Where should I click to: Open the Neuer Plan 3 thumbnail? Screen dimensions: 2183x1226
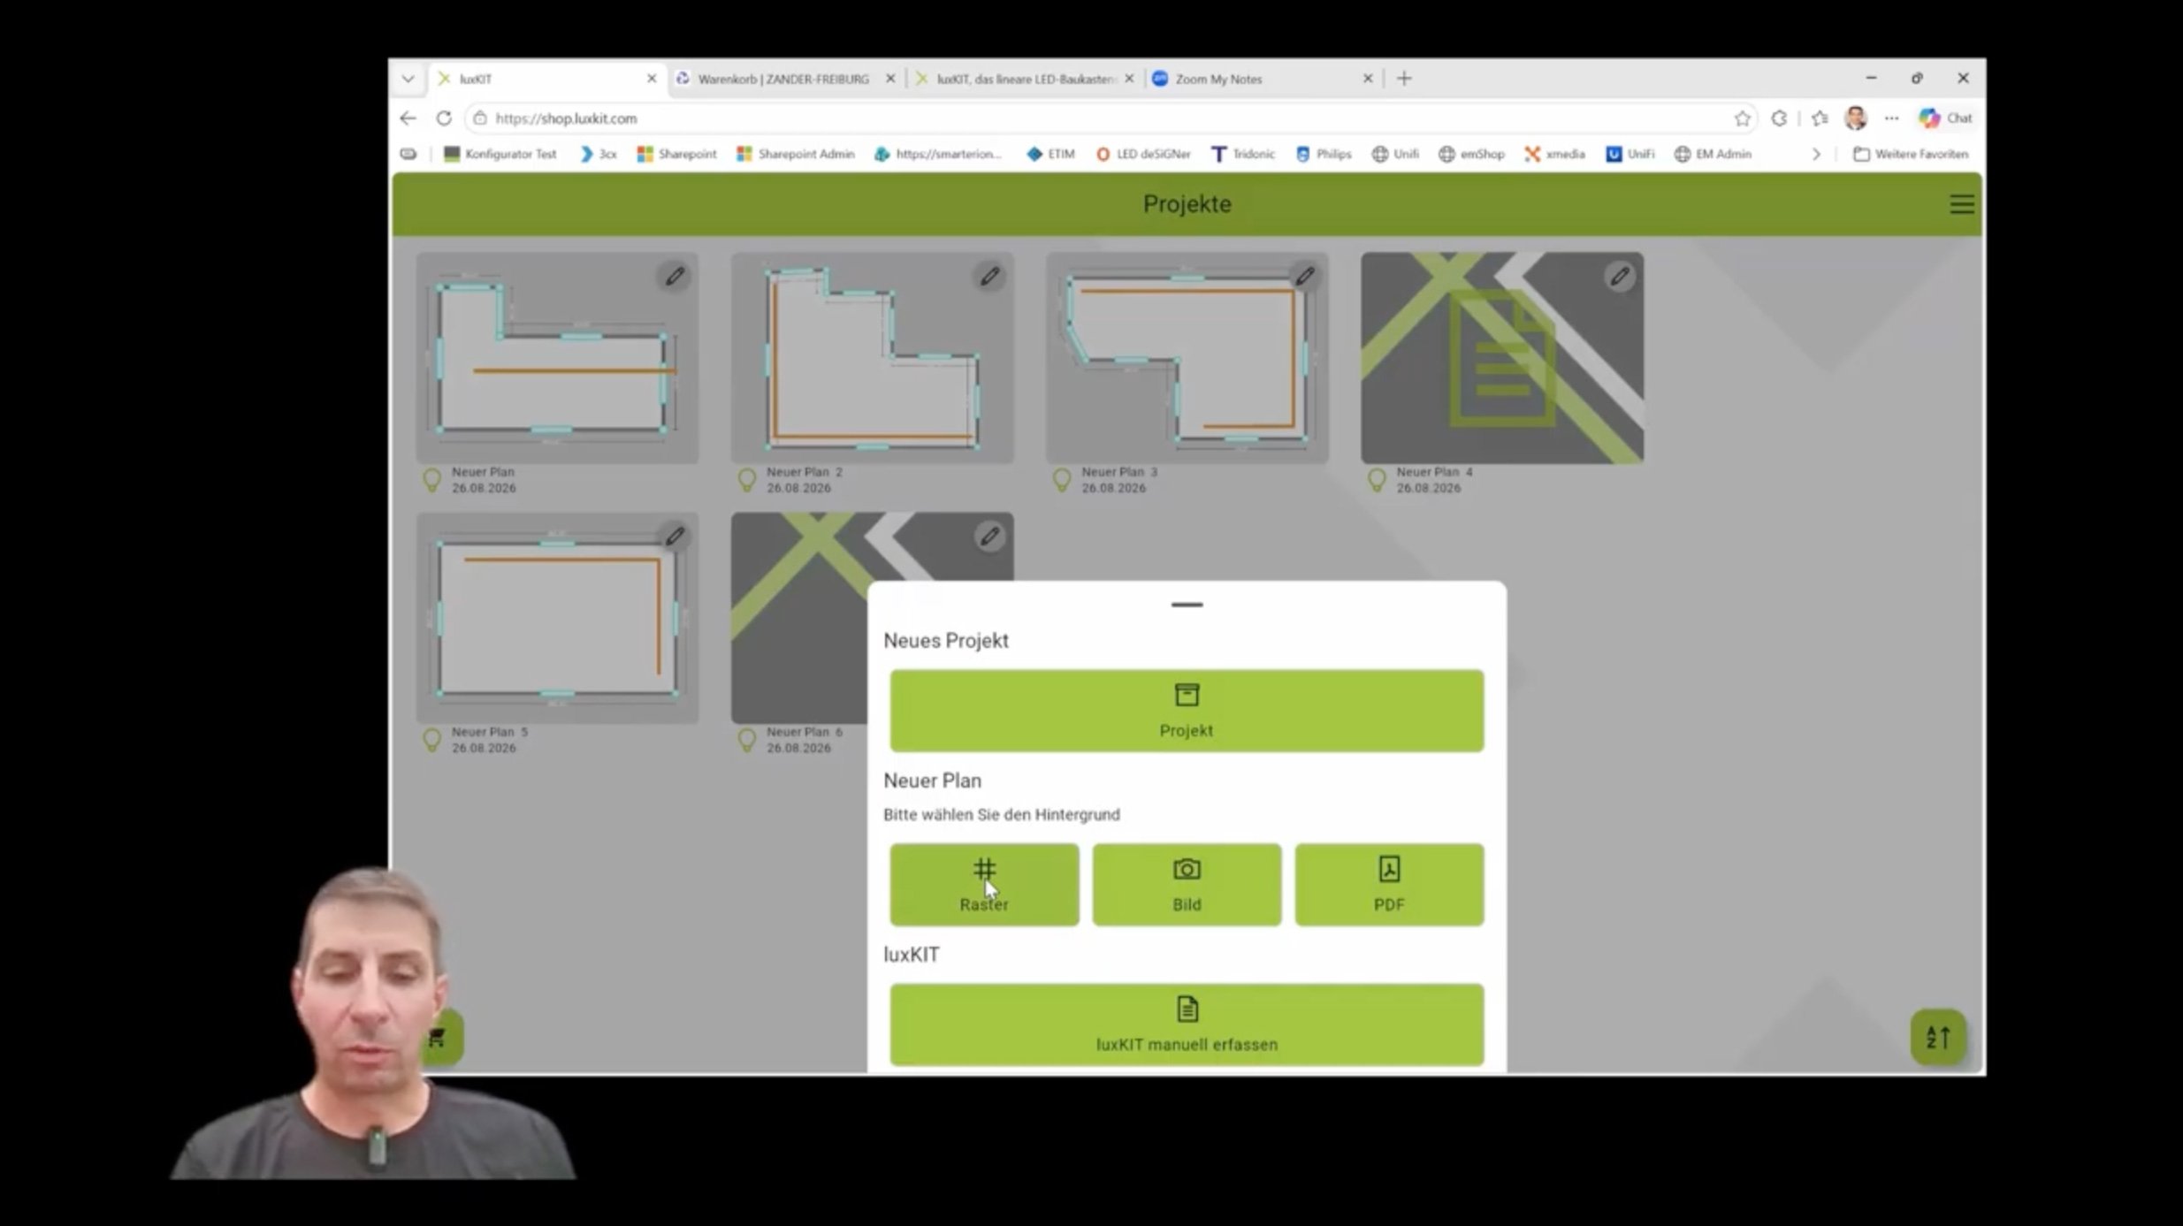pyautogui.click(x=1187, y=358)
